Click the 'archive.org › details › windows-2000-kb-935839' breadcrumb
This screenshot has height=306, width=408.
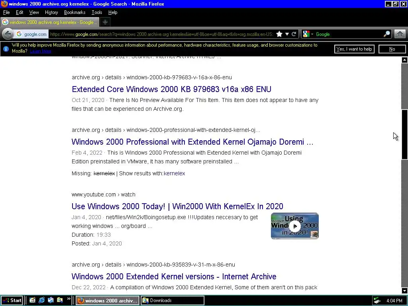pyautogui.click(x=153, y=265)
